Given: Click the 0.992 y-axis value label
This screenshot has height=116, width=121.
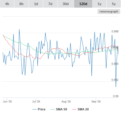Looking at the screenshot, I should (115, 80).
